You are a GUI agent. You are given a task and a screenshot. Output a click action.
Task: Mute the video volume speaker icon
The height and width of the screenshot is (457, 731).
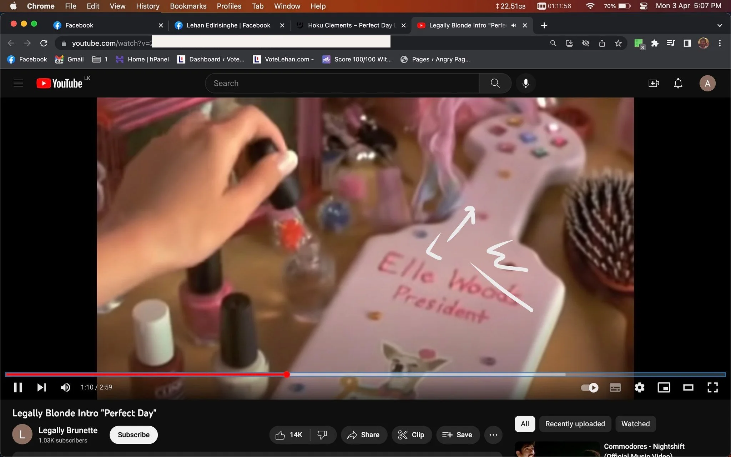click(x=65, y=387)
